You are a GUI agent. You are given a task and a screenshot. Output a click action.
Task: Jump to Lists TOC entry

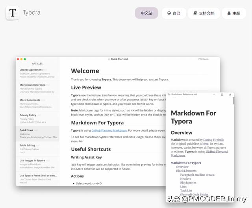pyautogui.click(x=183, y=187)
